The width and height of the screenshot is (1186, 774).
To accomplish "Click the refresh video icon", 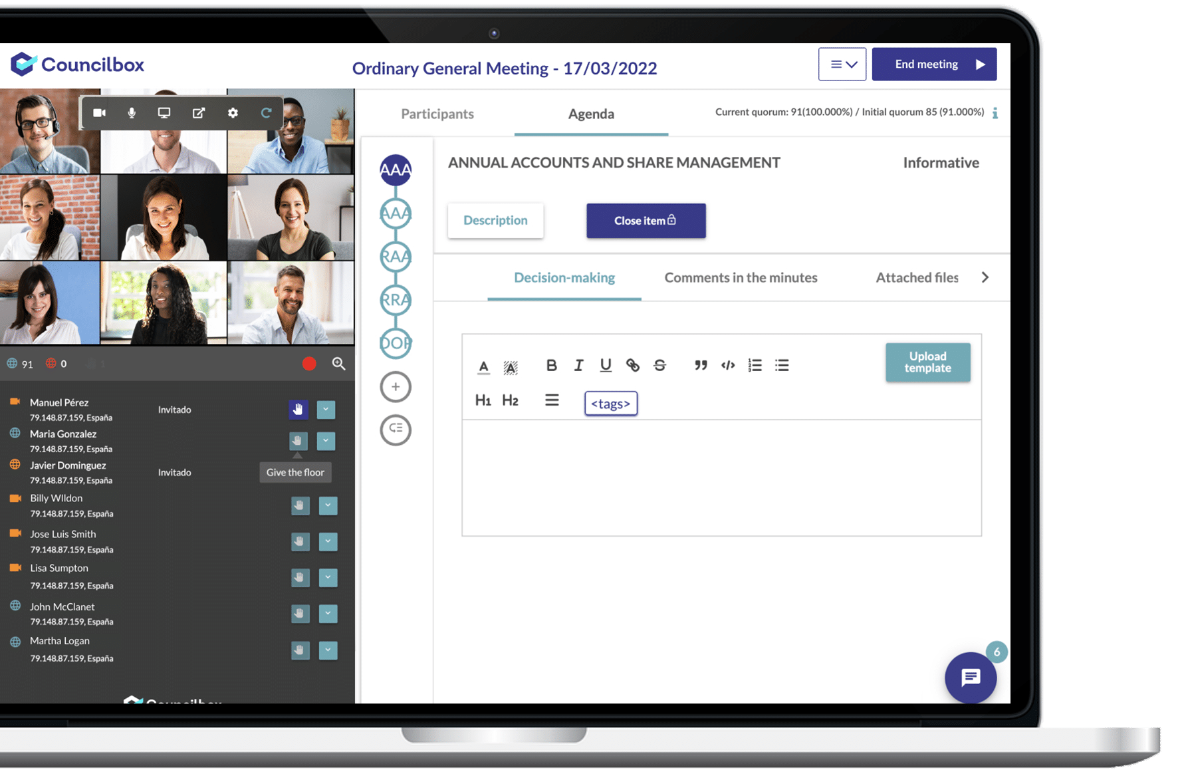I will [266, 113].
